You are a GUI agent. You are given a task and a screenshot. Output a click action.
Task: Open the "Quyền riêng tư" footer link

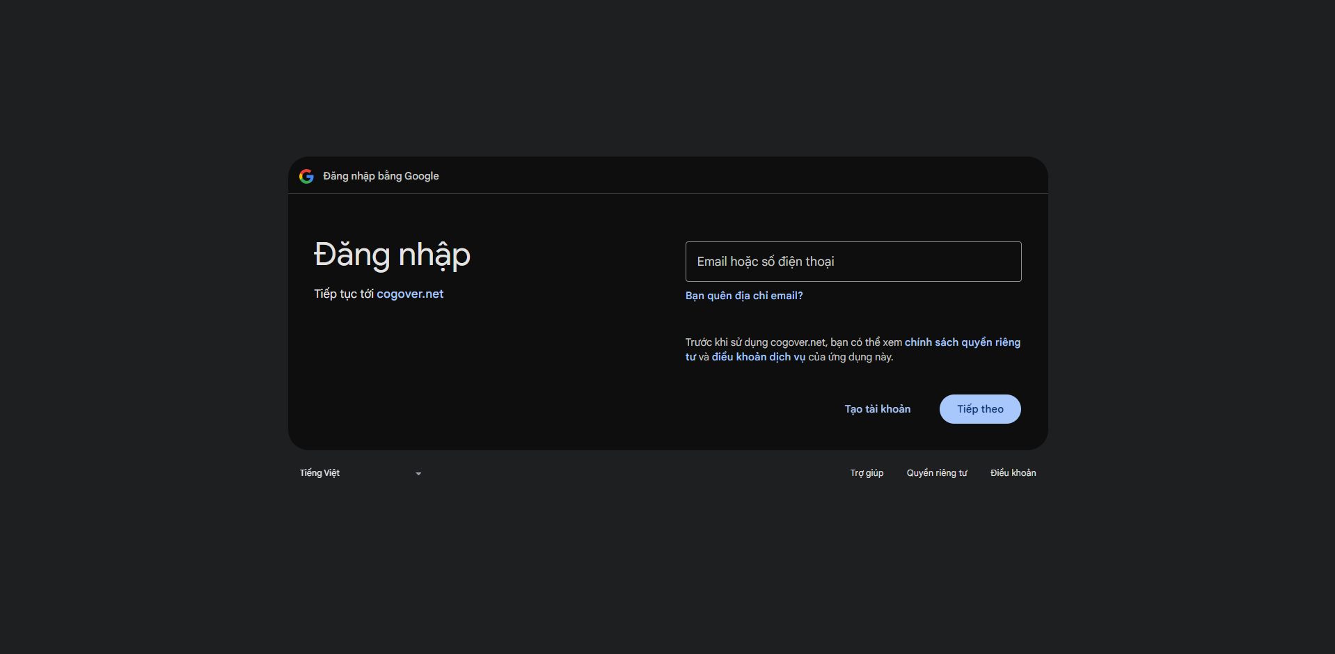tap(937, 473)
